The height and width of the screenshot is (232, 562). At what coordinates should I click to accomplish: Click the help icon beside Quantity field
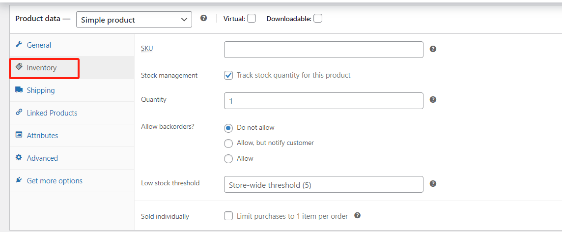[x=433, y=100]
